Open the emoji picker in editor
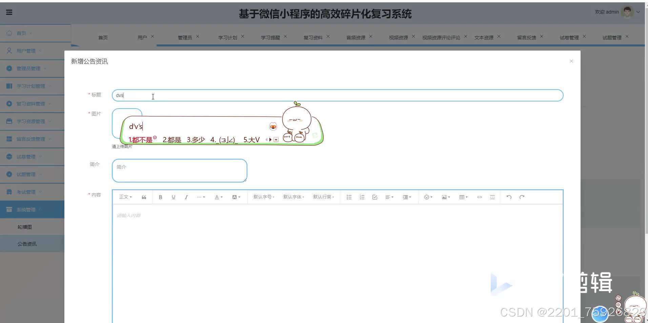 428,197
